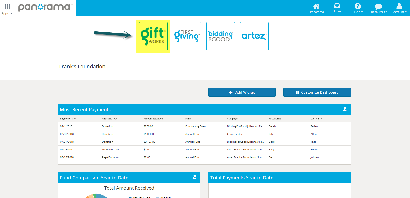The width and height of the screenshot is (410, 198).
Task: Expand the Resources dropdown menu
Action: click(379, 8)
